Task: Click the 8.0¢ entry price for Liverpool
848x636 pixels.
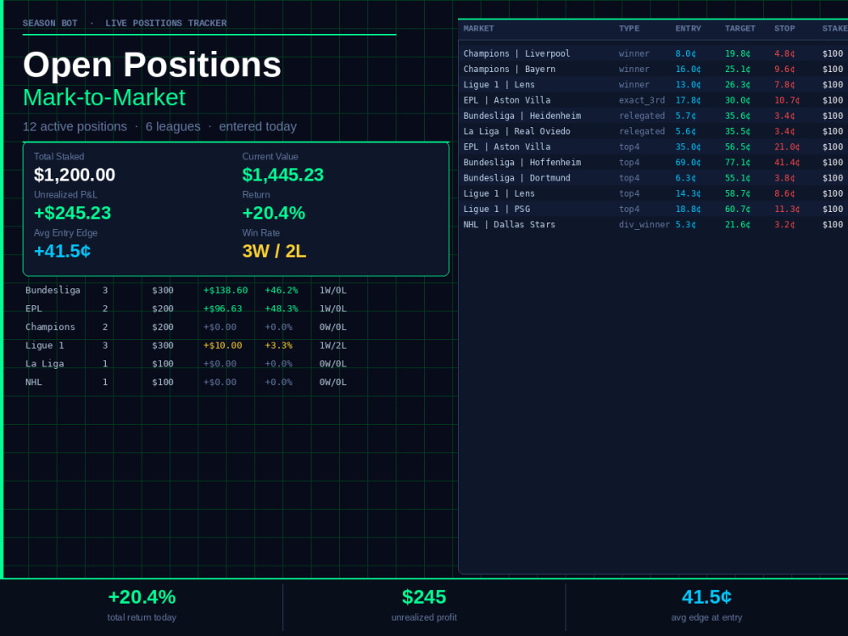Action: [x=685, y=53]
